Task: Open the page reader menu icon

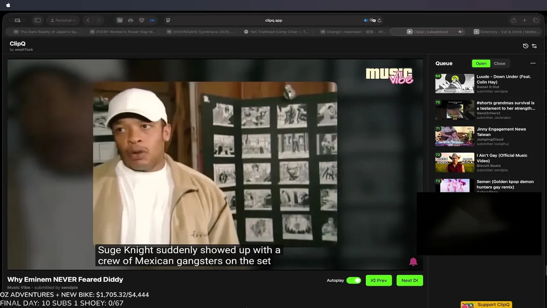Action: tap(168, 20)
